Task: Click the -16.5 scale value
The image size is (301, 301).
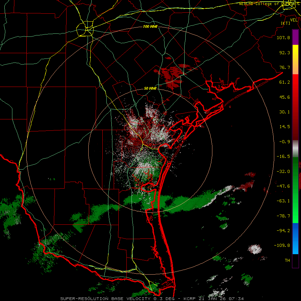Action: [283, 157]
